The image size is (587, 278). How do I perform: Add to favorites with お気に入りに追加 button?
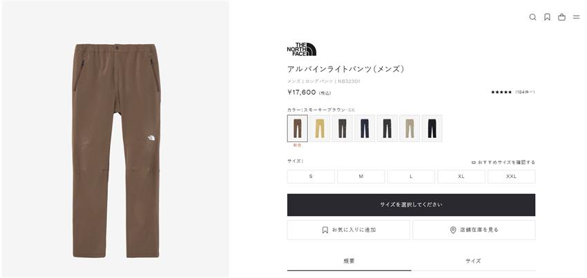pyautogui.click(x=348, y=230)
